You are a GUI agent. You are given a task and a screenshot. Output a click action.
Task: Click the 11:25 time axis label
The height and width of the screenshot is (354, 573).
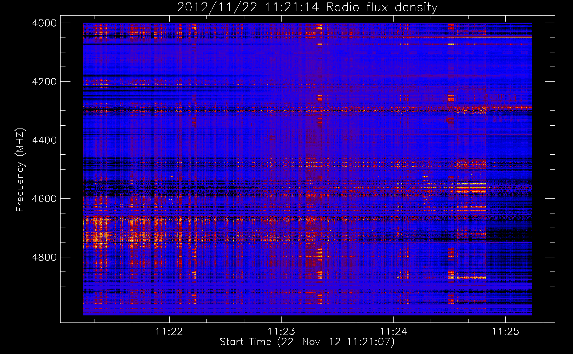tap(505, 331)
